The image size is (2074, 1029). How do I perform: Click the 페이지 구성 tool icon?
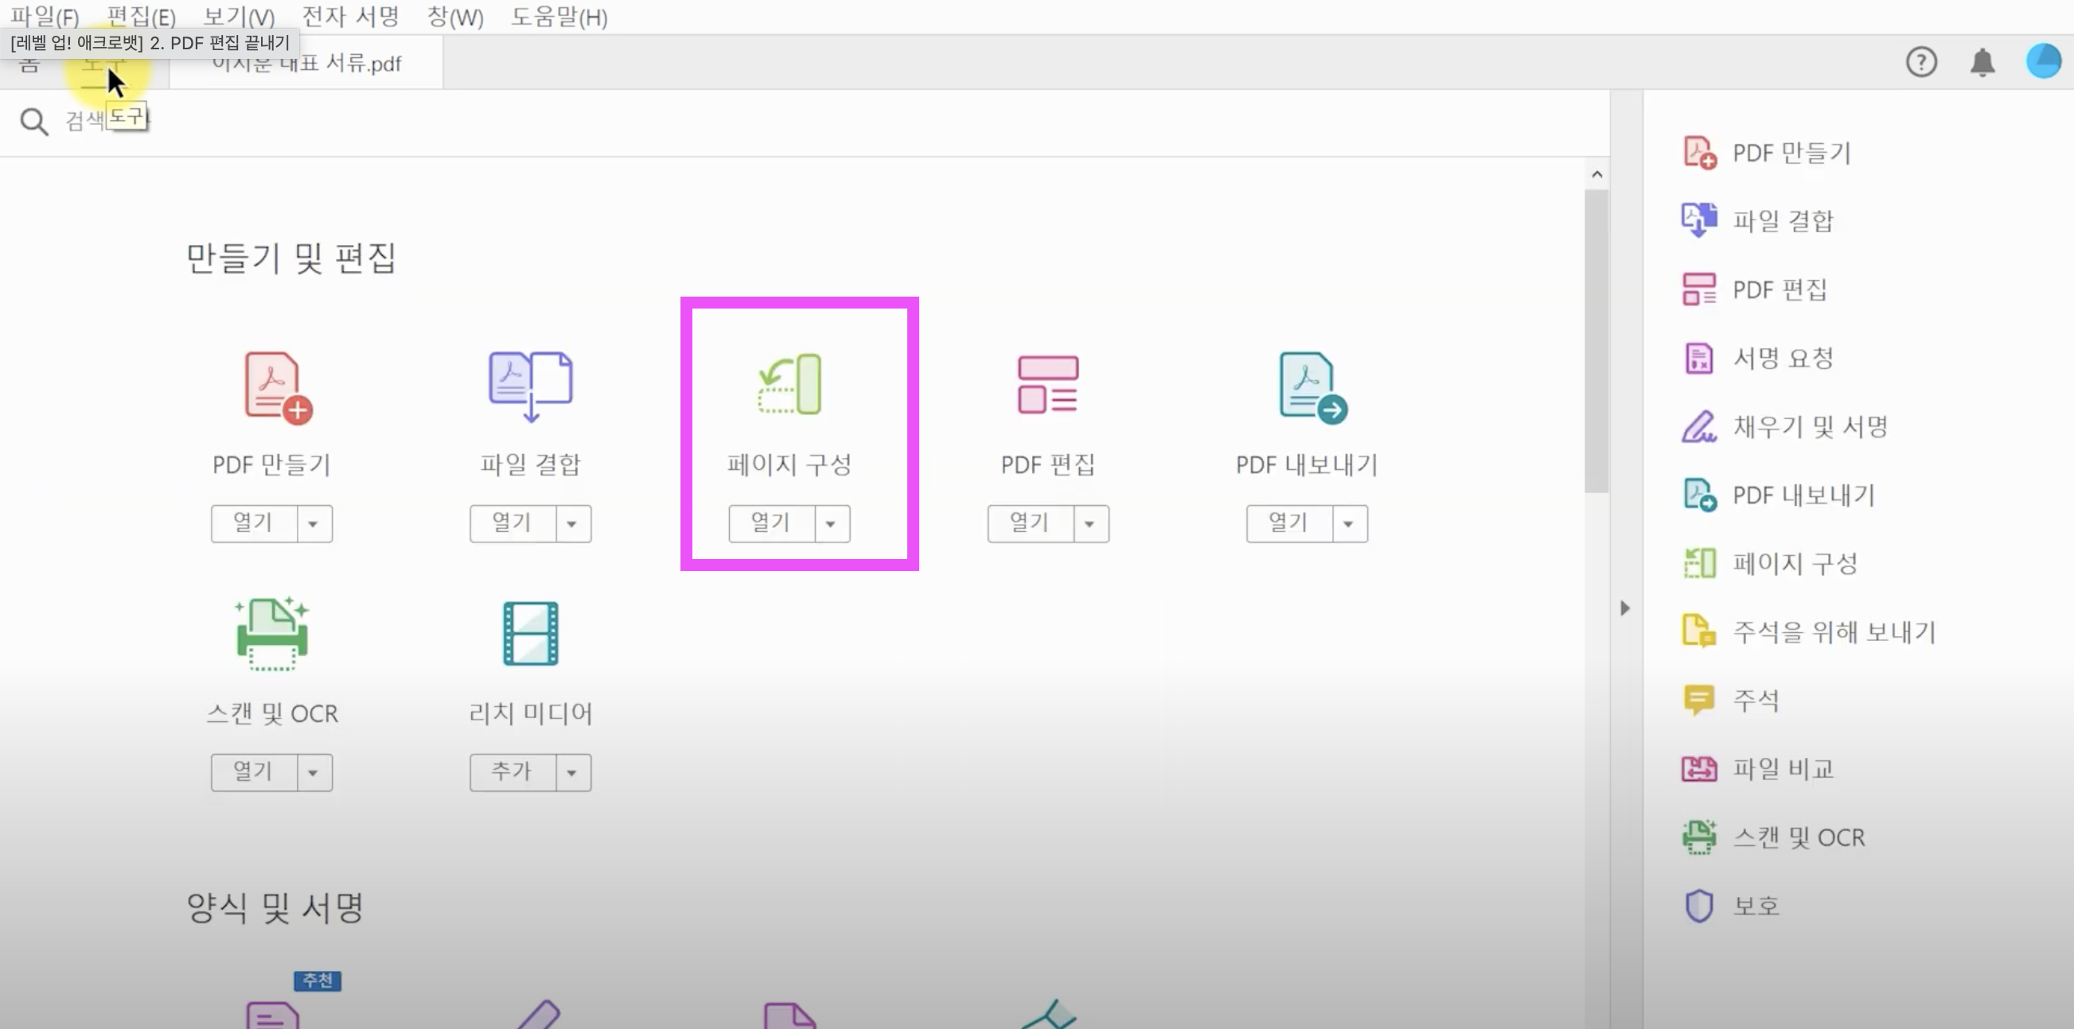tap(789, 385)
